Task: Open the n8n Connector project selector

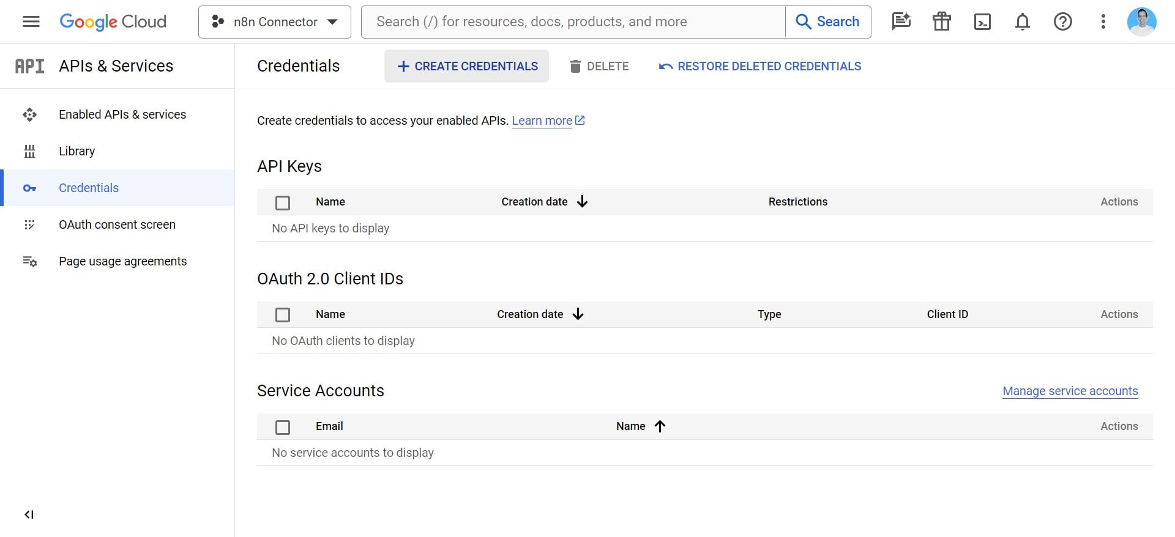Action: [275, 22]
